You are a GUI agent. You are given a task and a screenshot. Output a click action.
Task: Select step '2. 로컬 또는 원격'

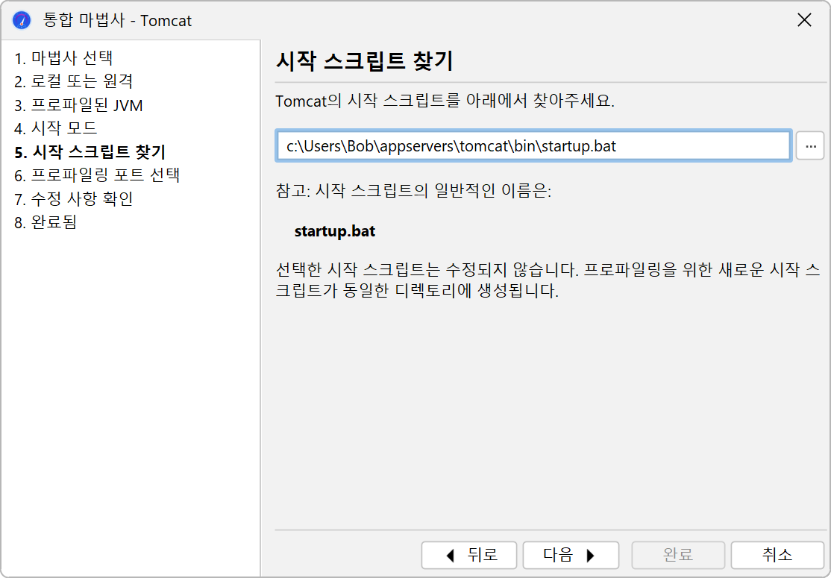coord(74,81)
